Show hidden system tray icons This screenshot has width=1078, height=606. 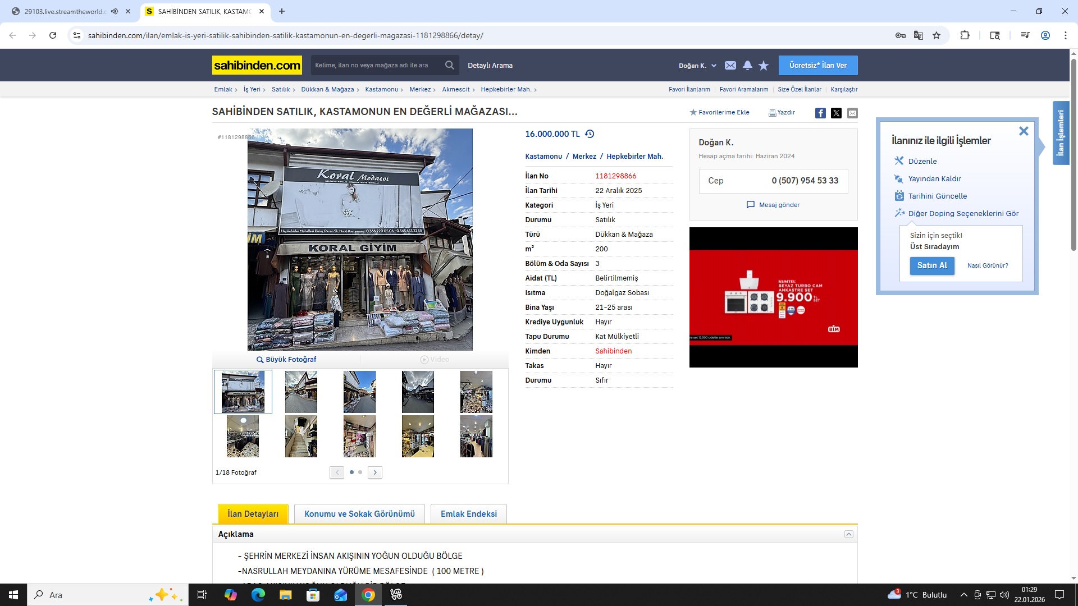(x=964, y=595)
